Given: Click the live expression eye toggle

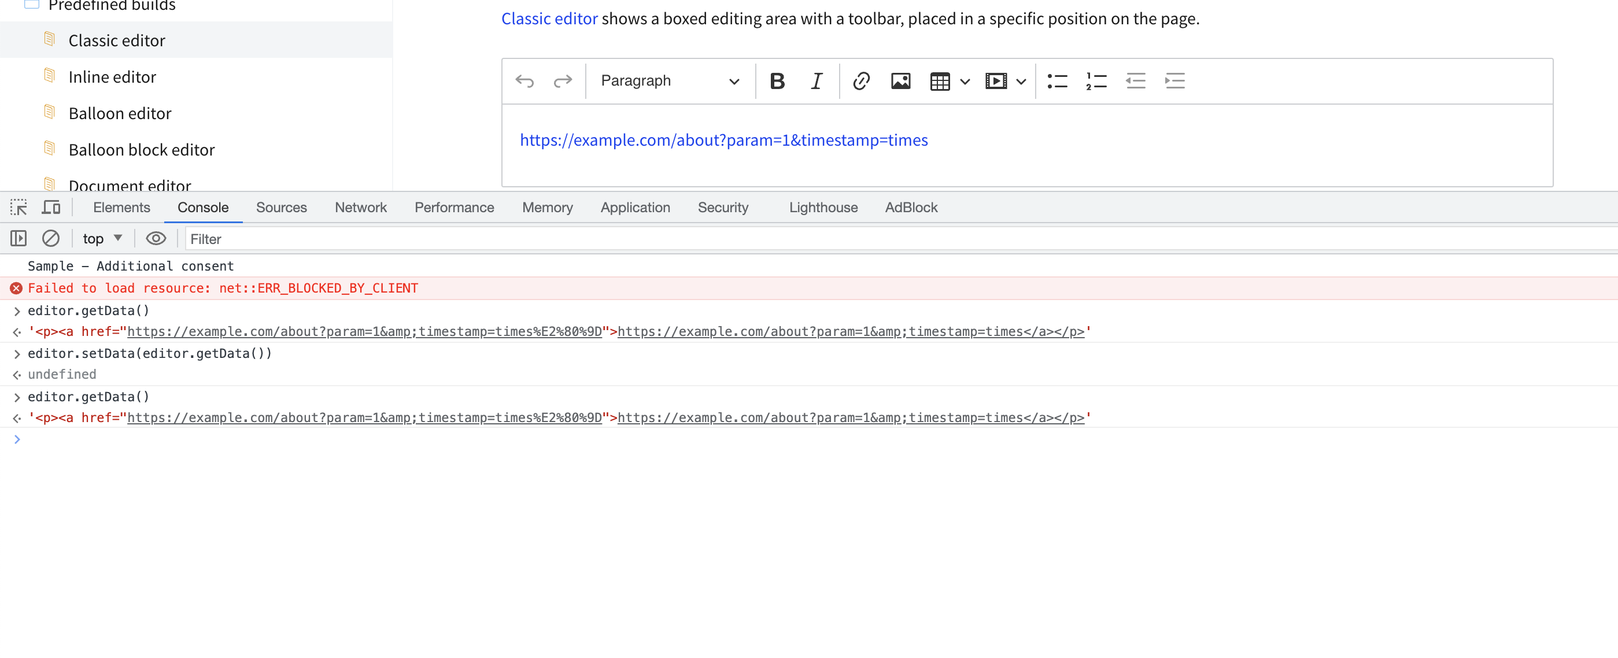Looking at the screenshot, I should [156, 238].
